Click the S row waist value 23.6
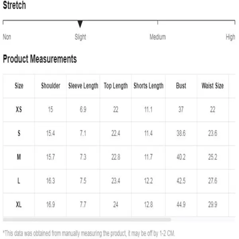 coord(213,133)
